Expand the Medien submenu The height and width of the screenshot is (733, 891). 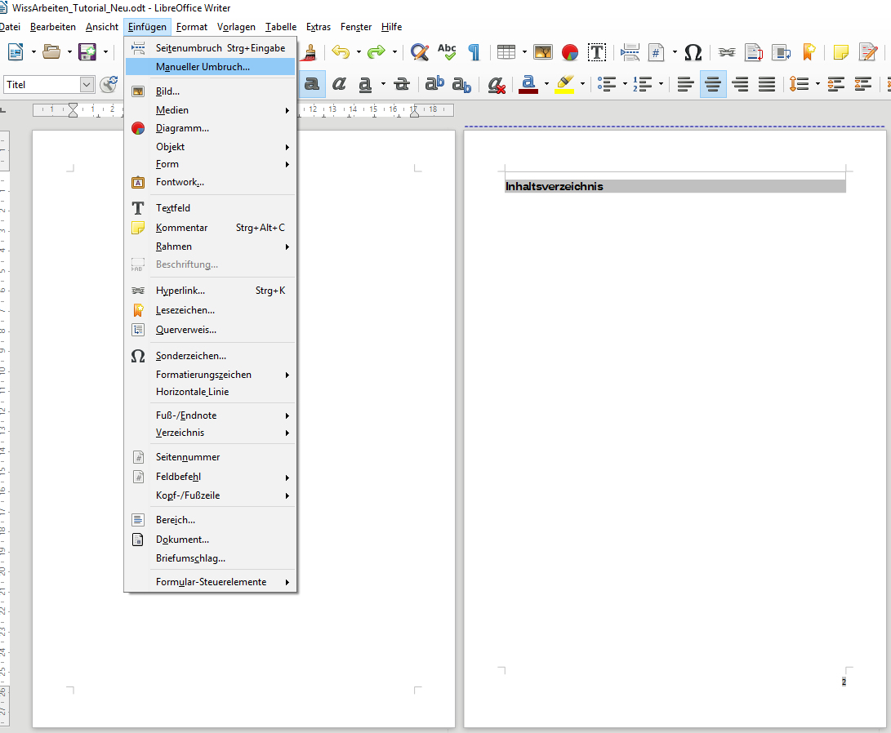coord(210,110)
